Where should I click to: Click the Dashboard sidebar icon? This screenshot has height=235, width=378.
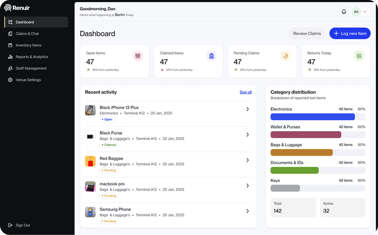10,22
